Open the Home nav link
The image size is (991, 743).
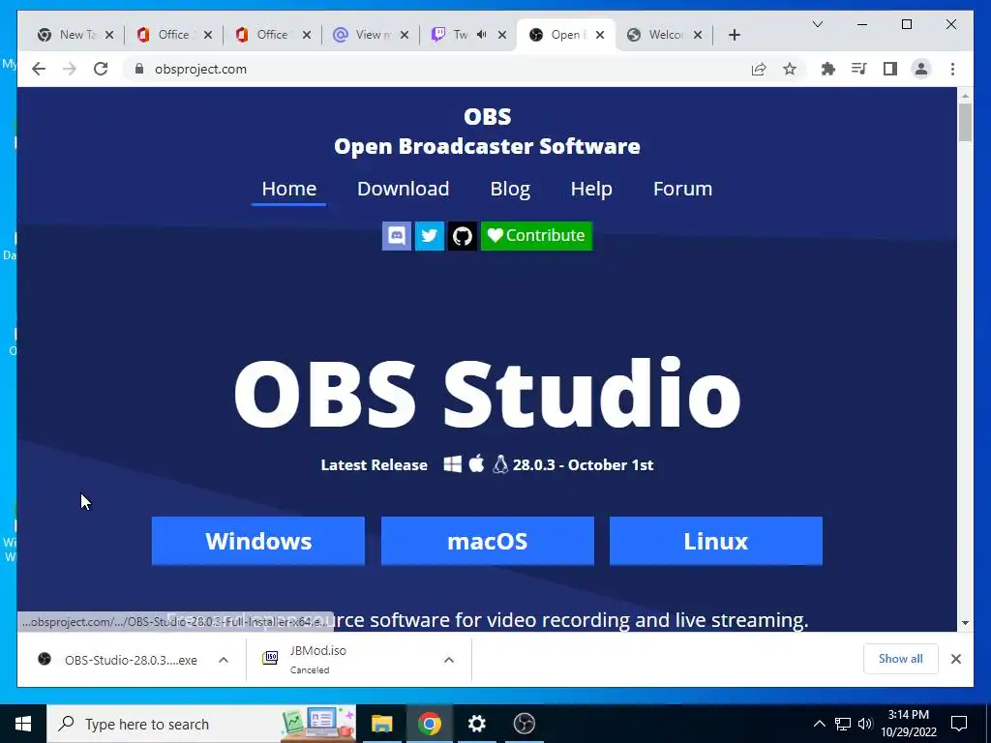(288, 189)
